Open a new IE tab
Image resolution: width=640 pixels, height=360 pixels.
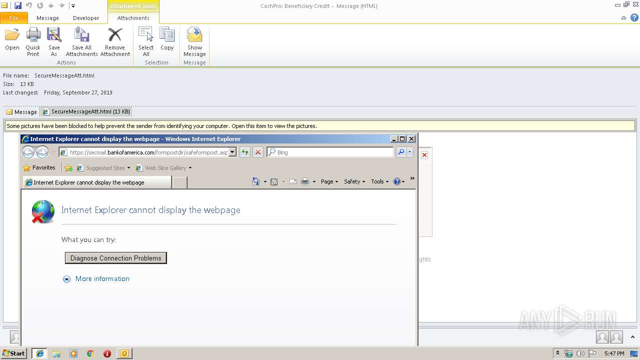(x=179, y=182)
